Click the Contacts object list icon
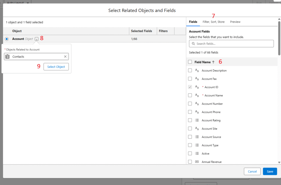281x185 pixels. [7, 57]
